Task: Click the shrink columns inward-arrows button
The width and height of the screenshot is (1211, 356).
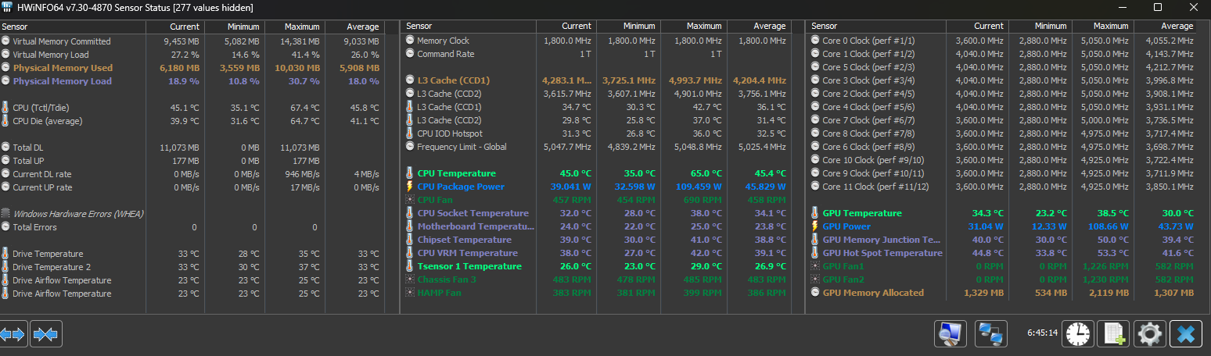Action: tap(46, 334)
